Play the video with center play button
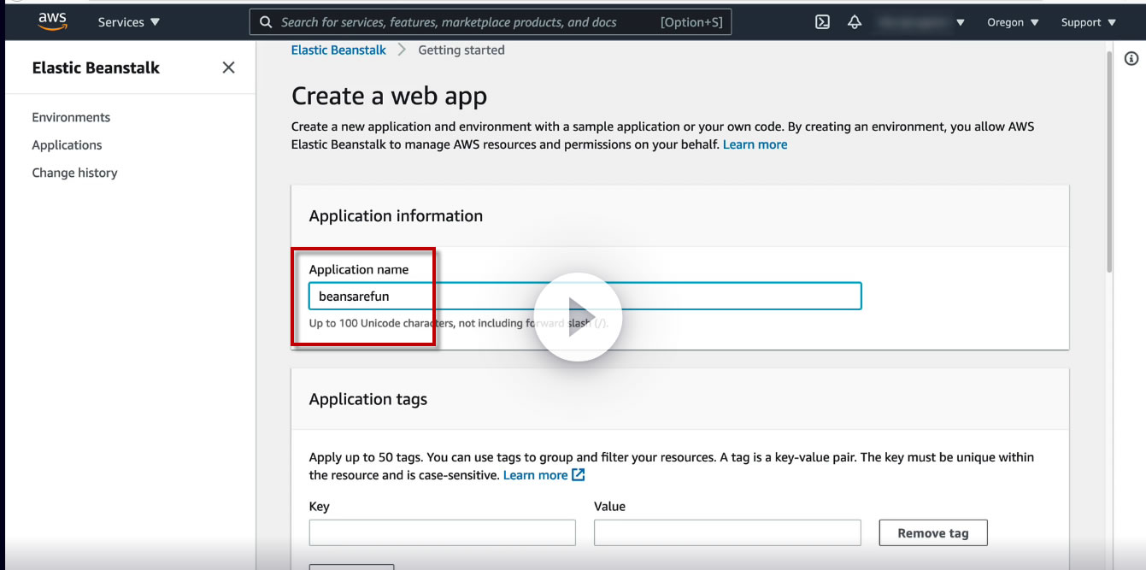The height and width of the screenshot is (570, 1146). 578,317
